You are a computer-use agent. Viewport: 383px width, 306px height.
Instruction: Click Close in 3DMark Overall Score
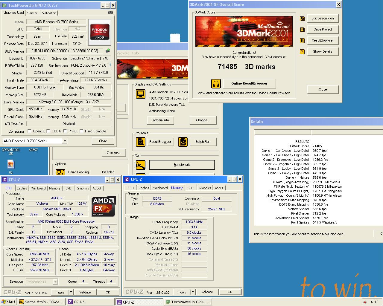[x=323, y=90]
